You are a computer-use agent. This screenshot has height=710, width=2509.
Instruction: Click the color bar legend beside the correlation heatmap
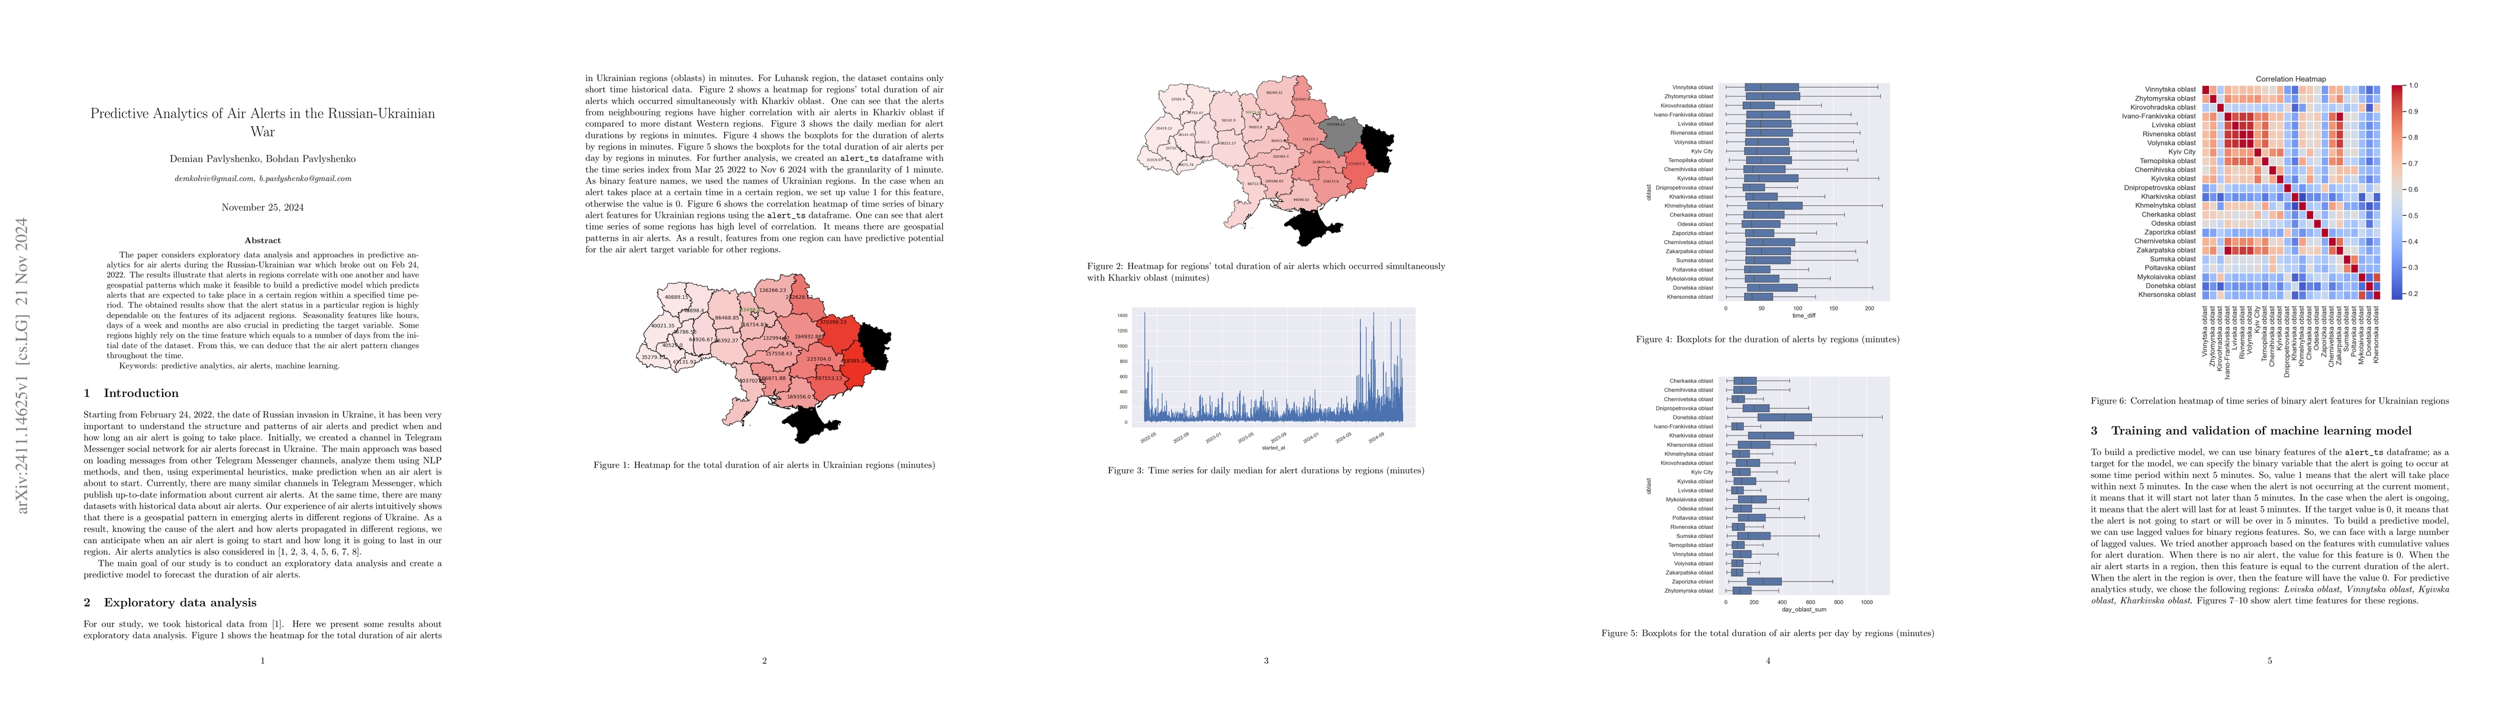tap(2397, 192)
